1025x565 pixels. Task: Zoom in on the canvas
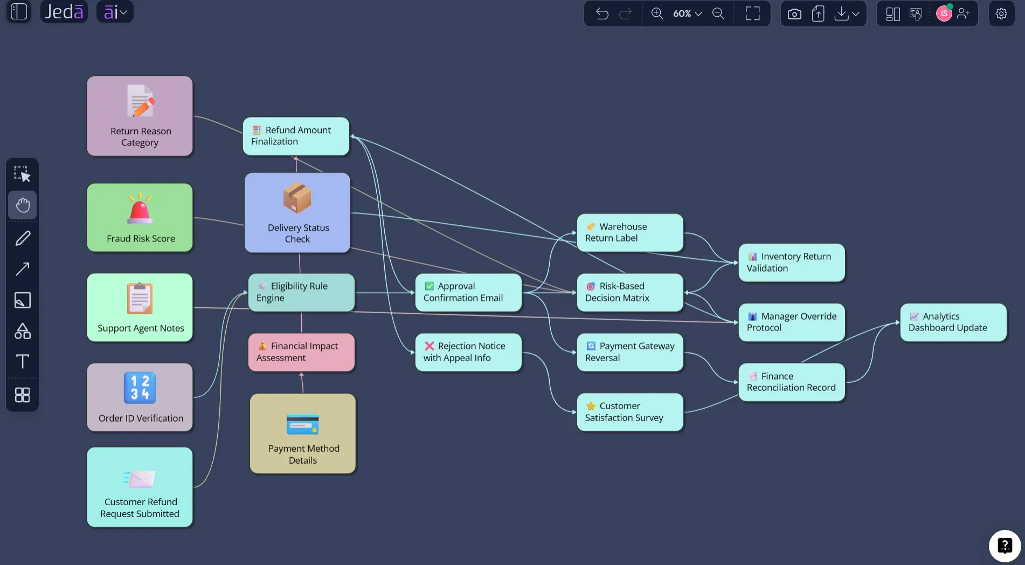[657, 13]
